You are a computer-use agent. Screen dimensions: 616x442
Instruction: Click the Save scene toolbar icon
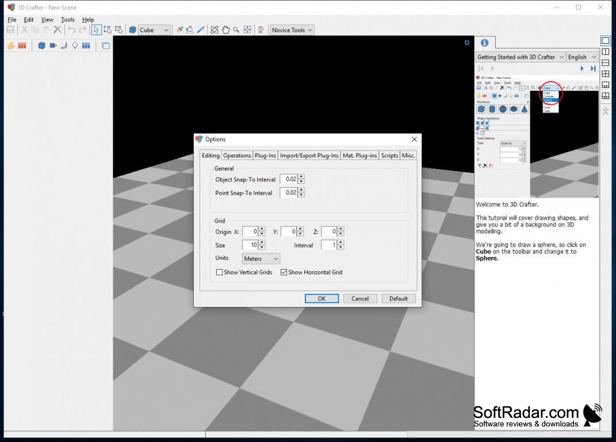[10, 30]
